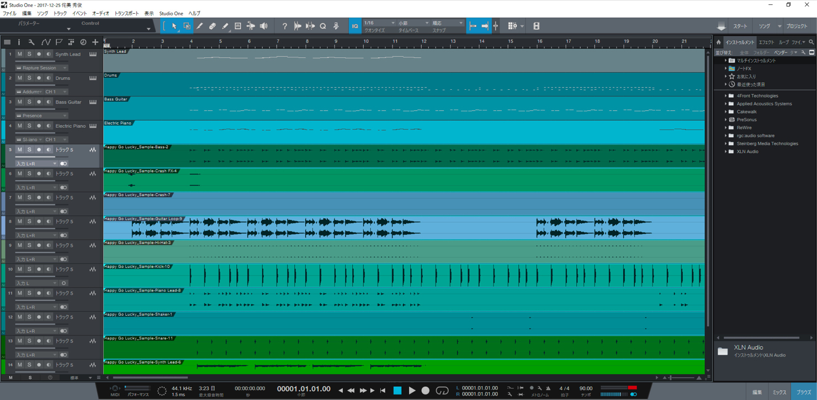Click the record button in transport

coord(425,390)
